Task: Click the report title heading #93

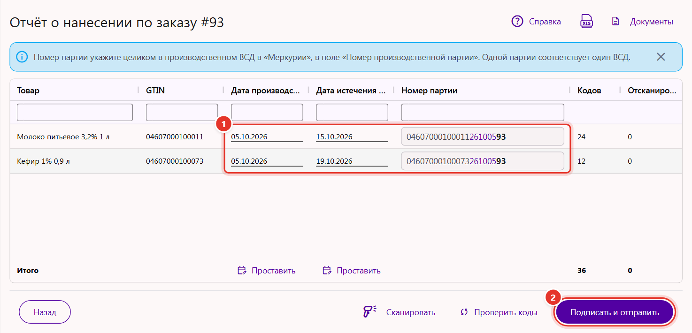Action: (x=117, y=22)
